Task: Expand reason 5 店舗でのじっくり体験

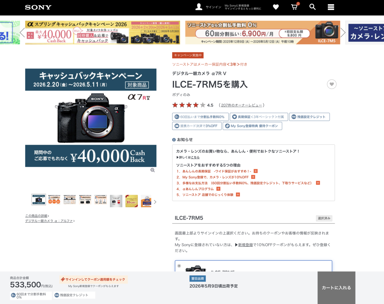Action: (x=238, y=195)
